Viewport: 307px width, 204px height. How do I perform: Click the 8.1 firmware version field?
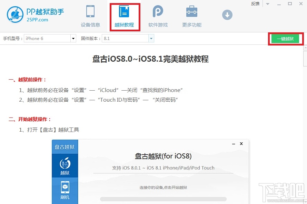[x=125, y=39]
